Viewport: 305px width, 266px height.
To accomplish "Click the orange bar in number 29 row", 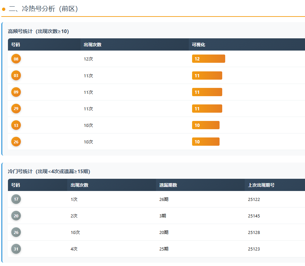I will click(207, 108).
